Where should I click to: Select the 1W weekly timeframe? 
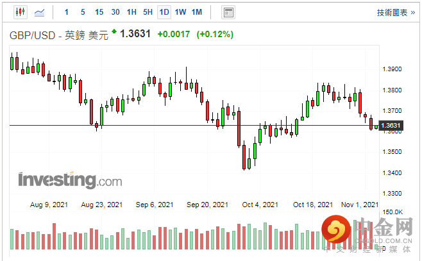tap(181, 12)
